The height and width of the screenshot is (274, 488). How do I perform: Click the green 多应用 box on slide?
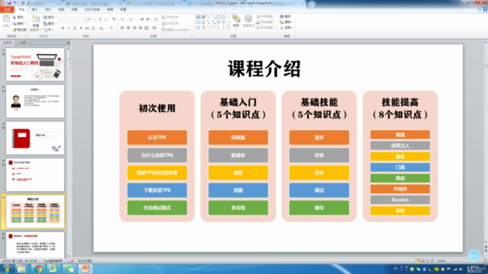pyautogui.click(x=238, y=208)
